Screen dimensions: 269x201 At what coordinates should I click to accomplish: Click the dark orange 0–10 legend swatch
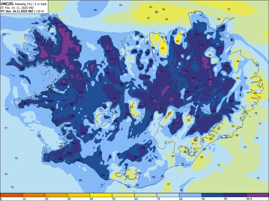coord(11,195)
